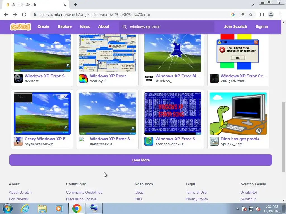Image resolution: width=286 pixels, height=214 pixels.
Task: Bookmark this page with the star icon
Action: 251,14
